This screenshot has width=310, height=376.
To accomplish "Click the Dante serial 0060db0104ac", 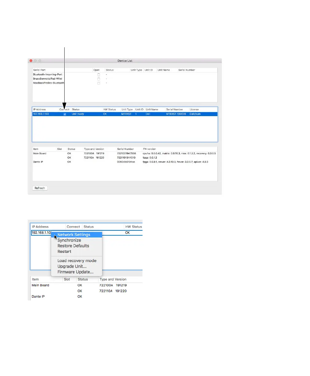I will 126,162.
